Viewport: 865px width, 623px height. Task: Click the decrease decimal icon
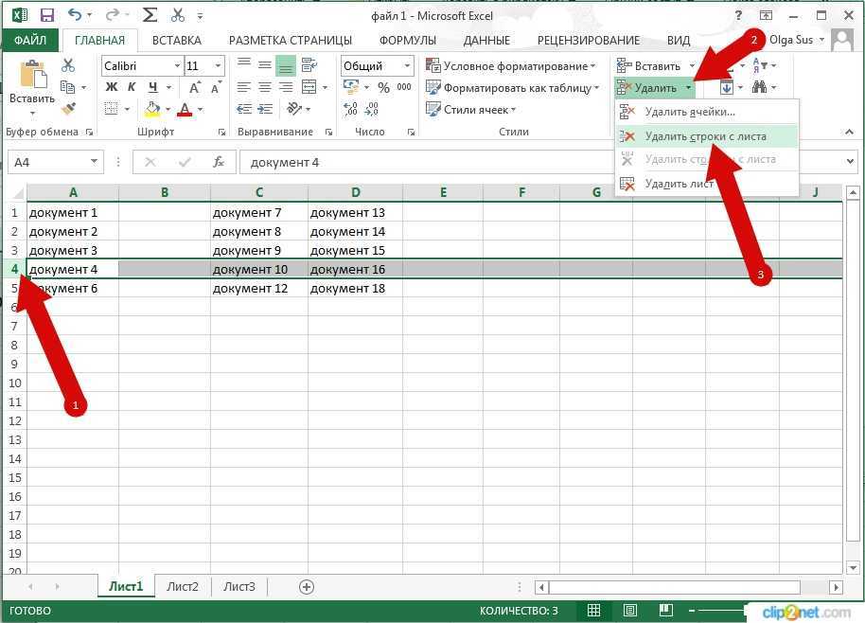click(372, 109)
